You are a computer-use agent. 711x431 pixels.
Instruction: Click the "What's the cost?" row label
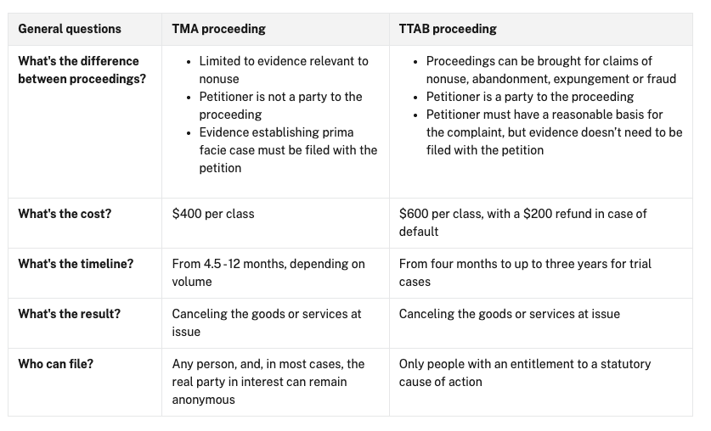click(x=65, y=214)
